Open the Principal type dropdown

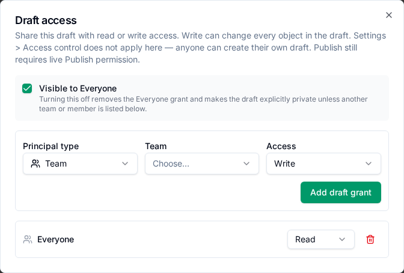pyautogui.click(x=80, y=164)
